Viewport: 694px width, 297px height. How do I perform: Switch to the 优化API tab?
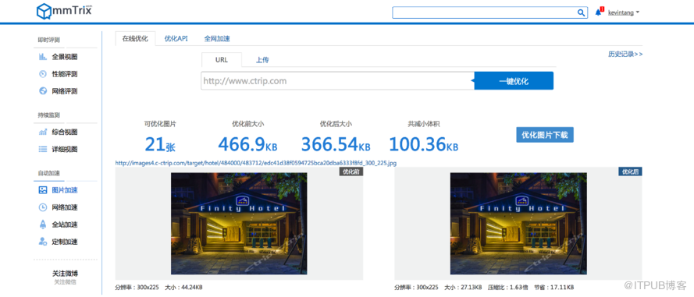[176, 38]
